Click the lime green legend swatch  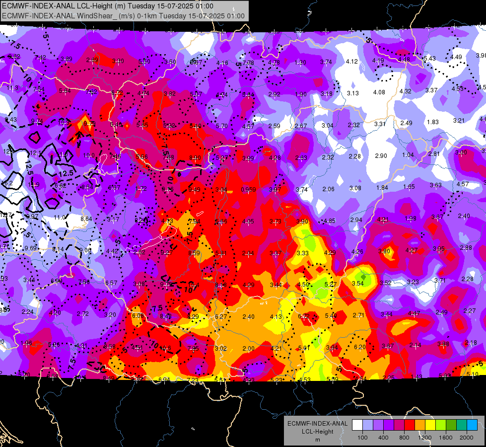(x=441, y=425)
